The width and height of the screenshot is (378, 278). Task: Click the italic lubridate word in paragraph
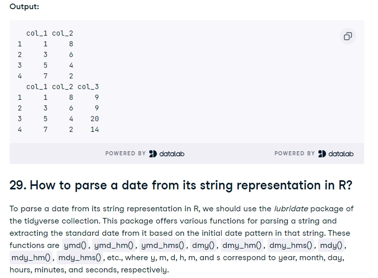pos(291,209)
